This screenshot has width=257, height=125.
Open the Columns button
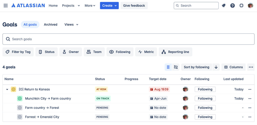[x=233, y=67]
